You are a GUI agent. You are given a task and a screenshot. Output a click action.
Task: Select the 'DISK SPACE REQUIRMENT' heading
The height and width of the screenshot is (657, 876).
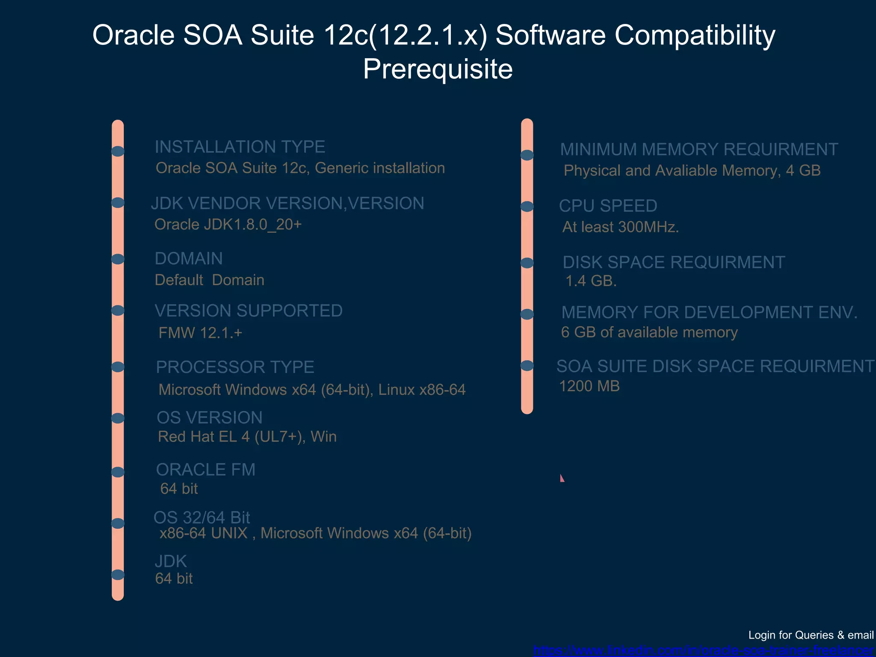(674, 262)
